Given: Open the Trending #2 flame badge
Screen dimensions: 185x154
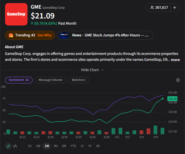Looking at the screenshot, I should (x=30, y=35).
